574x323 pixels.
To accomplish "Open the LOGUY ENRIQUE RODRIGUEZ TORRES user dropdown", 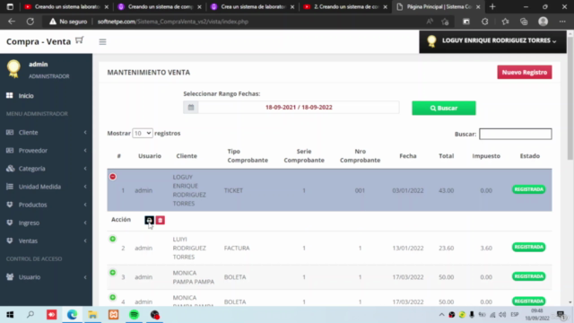I will [x=492, y=41].
